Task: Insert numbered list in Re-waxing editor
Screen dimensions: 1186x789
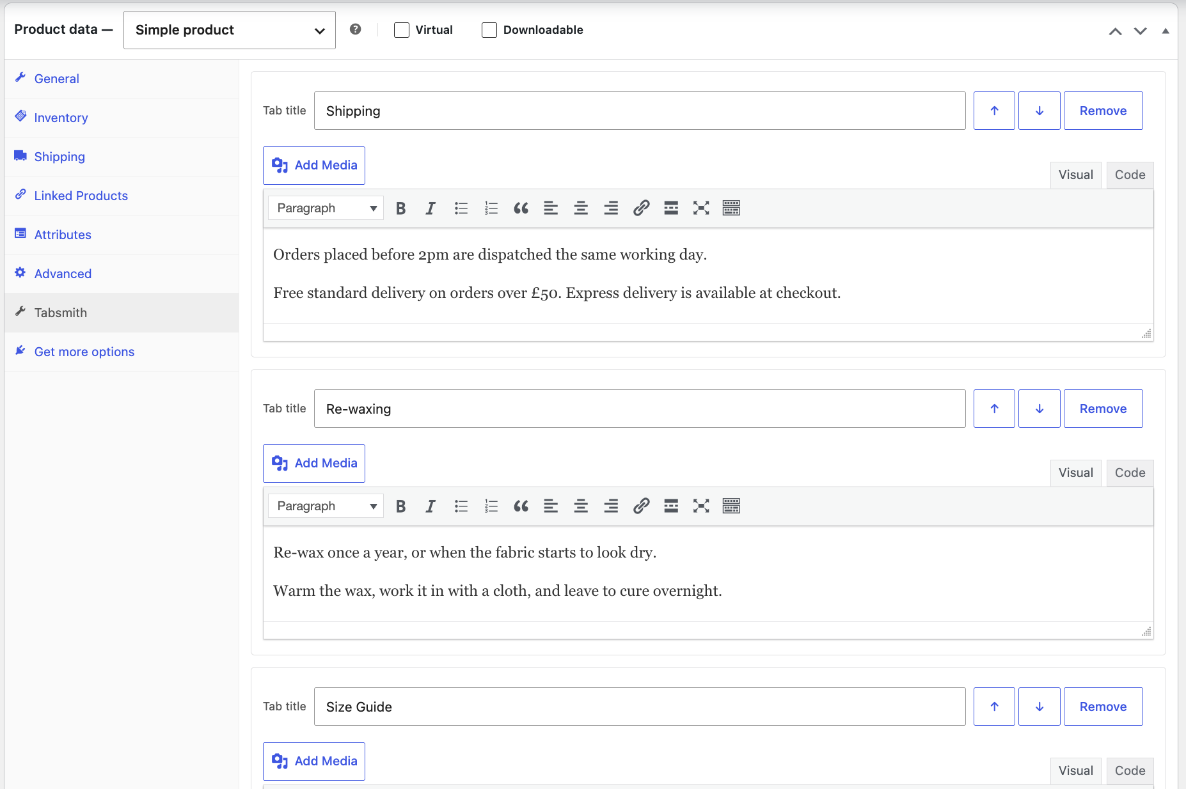Action: (x=491, y=506)
